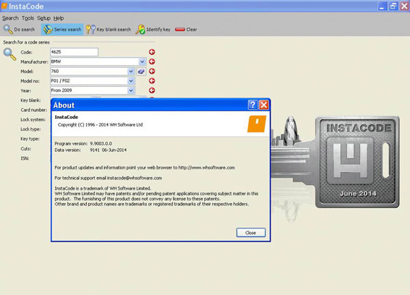Minimize the InstaCode main window
410x295 pixels.
coord(382,6)
